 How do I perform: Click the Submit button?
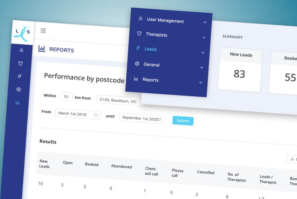tap(183, 121)
